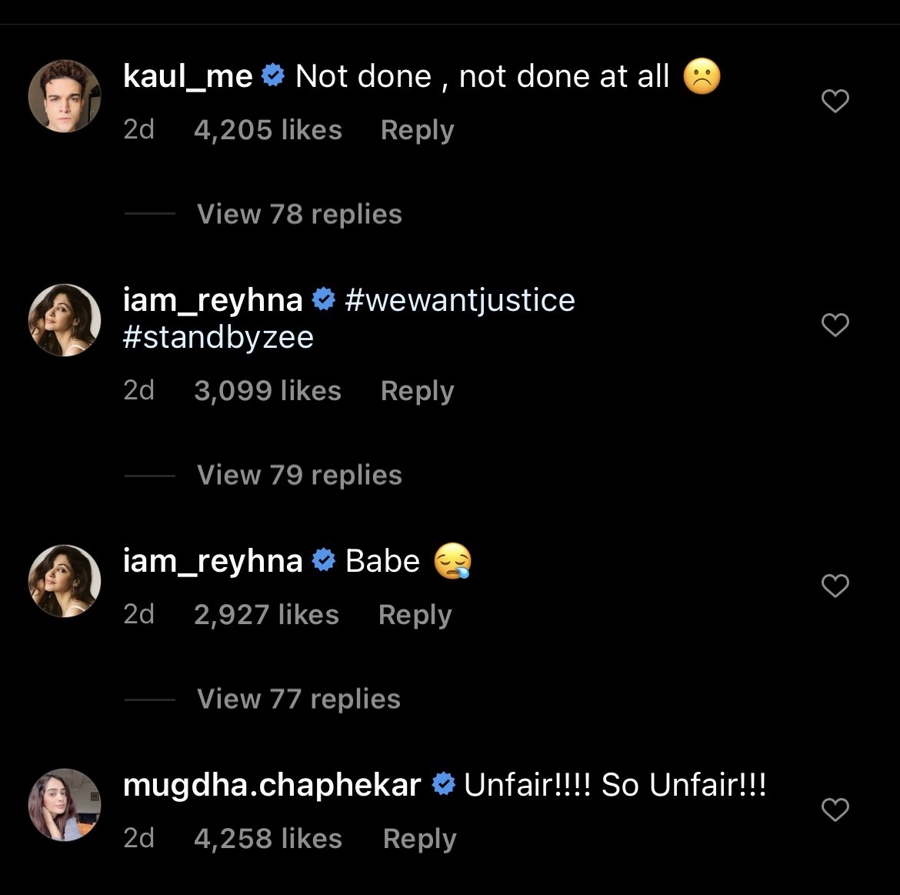900x895 pixels.
Task: Like mugdha.chaphekar's comment heart icon
Action: coord(835,810)
